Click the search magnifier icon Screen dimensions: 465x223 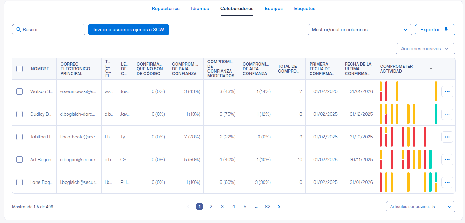tap(19, 30)
